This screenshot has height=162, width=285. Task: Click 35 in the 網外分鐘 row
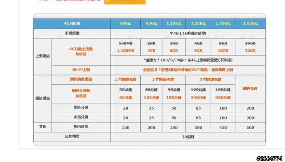click(x=151, y=108)
